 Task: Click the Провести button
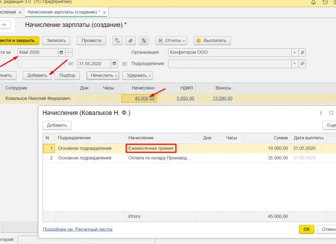[92, 40]
